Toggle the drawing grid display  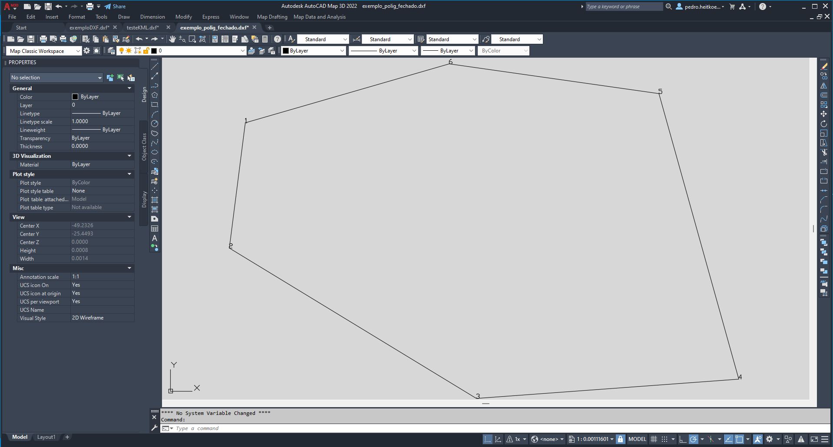654,439
